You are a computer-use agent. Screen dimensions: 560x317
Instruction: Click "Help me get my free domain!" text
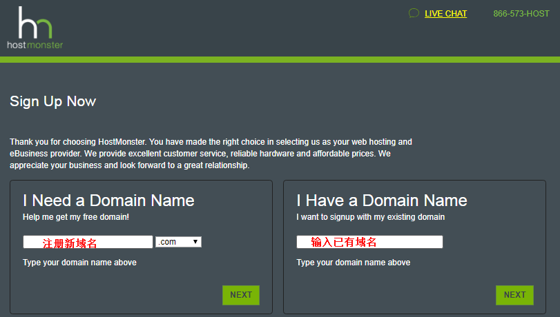[x=76, y=217]
